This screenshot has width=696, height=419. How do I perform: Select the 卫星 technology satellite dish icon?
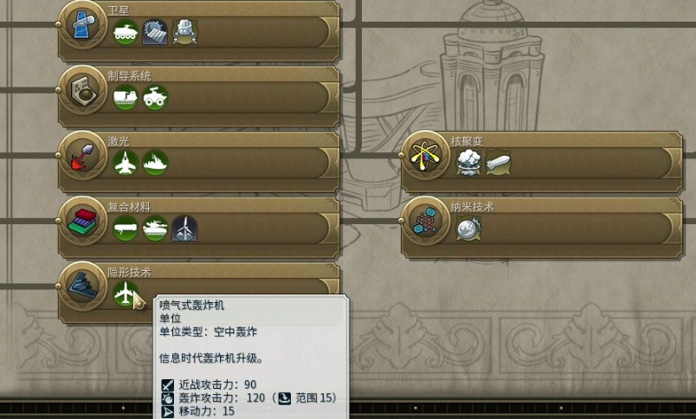[x=83, y=23]
